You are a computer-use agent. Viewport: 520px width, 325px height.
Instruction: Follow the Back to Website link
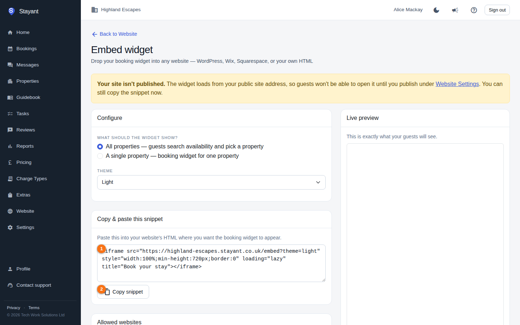114,34
